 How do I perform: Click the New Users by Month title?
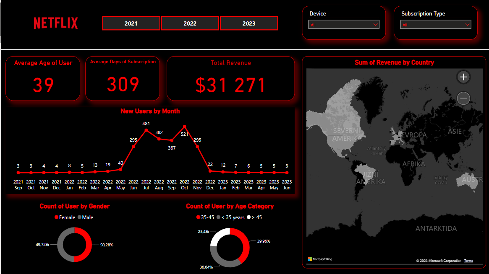coord(150,111)
